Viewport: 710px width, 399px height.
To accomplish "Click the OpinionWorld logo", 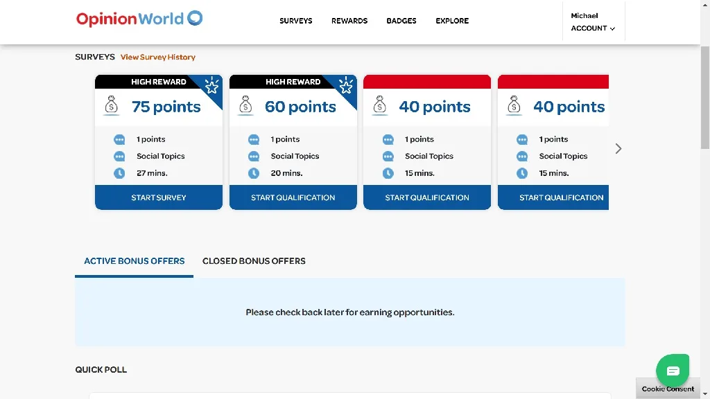I will click(x=139, y=19).
